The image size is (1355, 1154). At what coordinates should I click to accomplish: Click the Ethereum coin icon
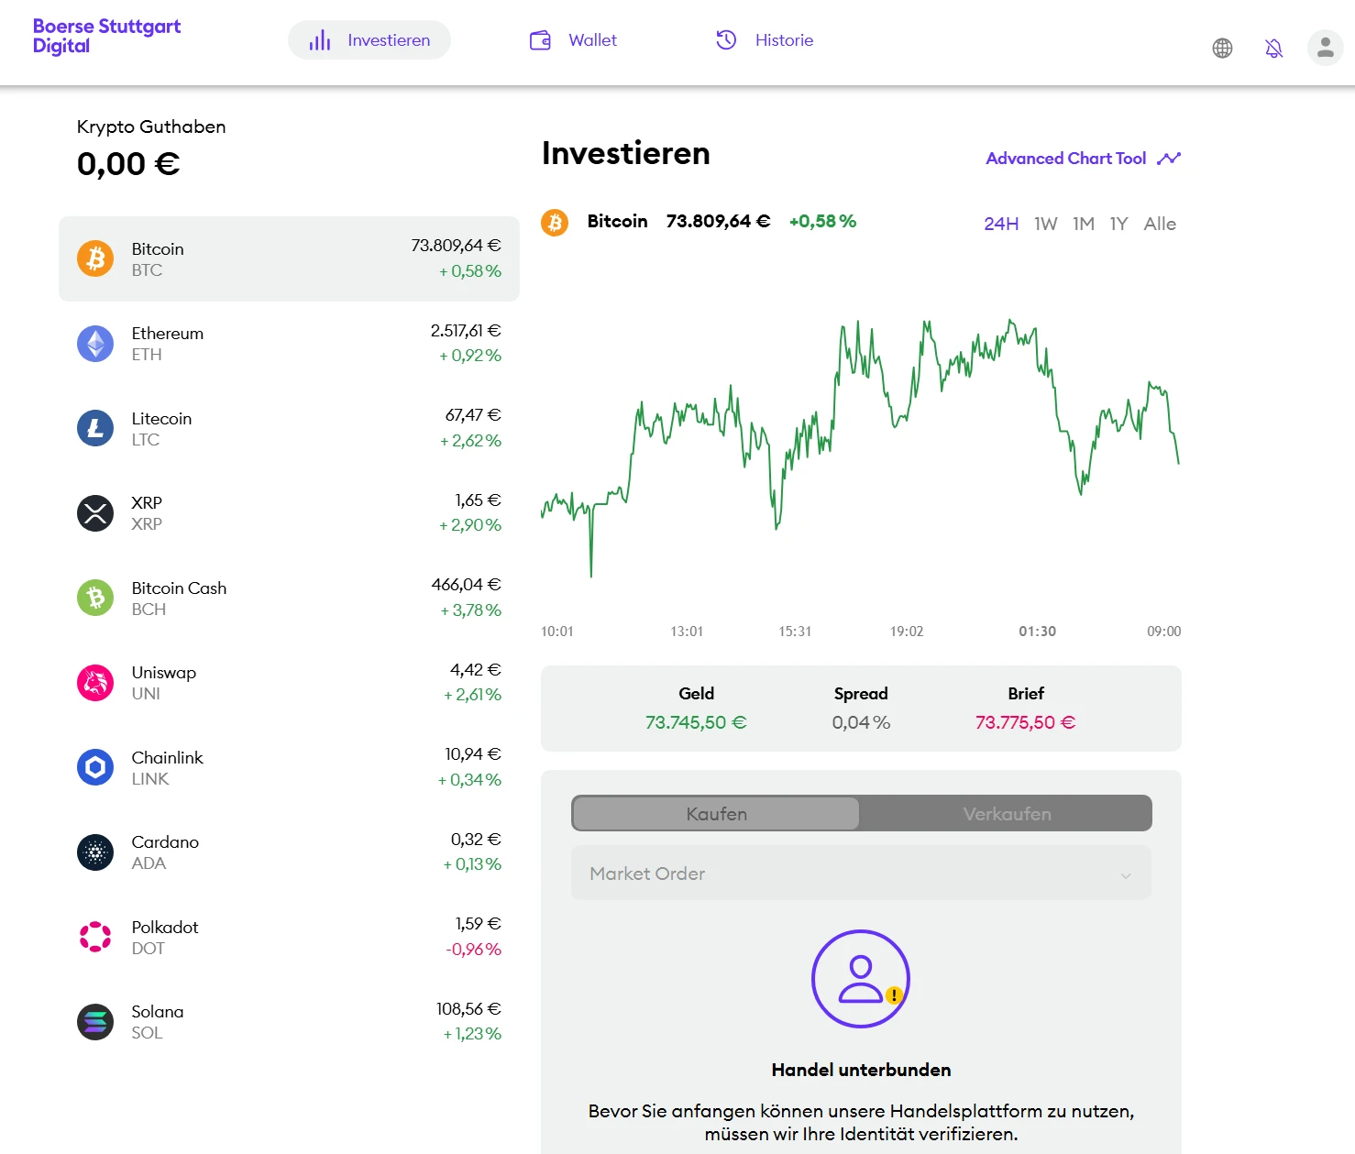95,344
